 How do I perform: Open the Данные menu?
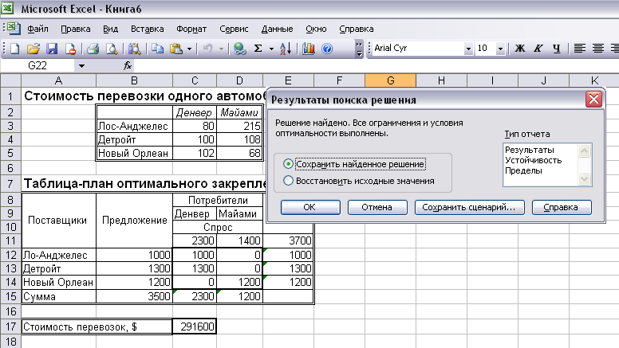277,29
